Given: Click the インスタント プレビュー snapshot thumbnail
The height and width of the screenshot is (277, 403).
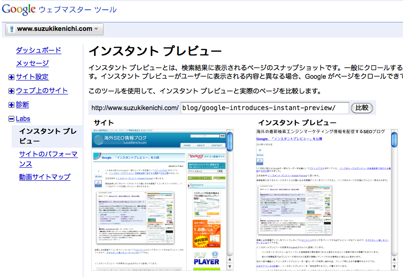Looking at the screenshot, I should click(324, 200).
